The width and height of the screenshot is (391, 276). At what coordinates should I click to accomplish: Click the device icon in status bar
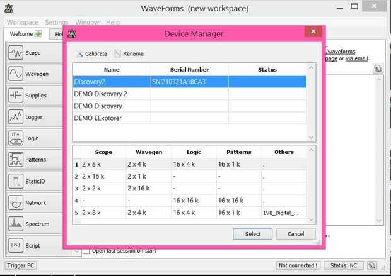tap(372, 265)
